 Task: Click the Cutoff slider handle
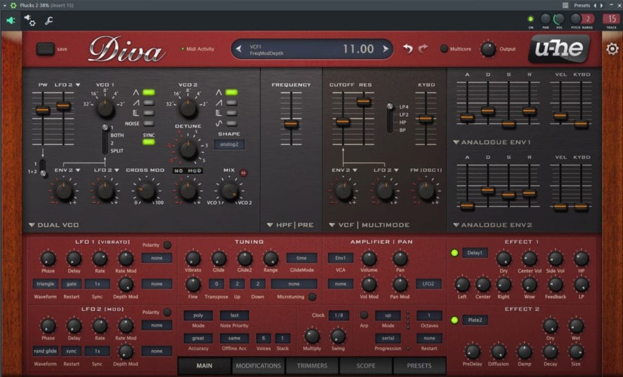coord(343,122)
